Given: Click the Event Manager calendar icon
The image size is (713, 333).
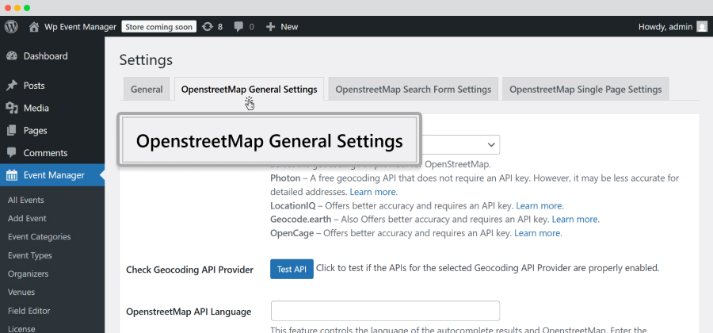Looking at the screenshot, I should (x=12, y=175).
